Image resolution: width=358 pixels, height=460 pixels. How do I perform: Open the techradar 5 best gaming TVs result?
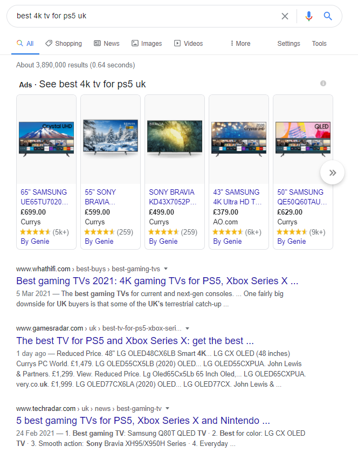143,421
